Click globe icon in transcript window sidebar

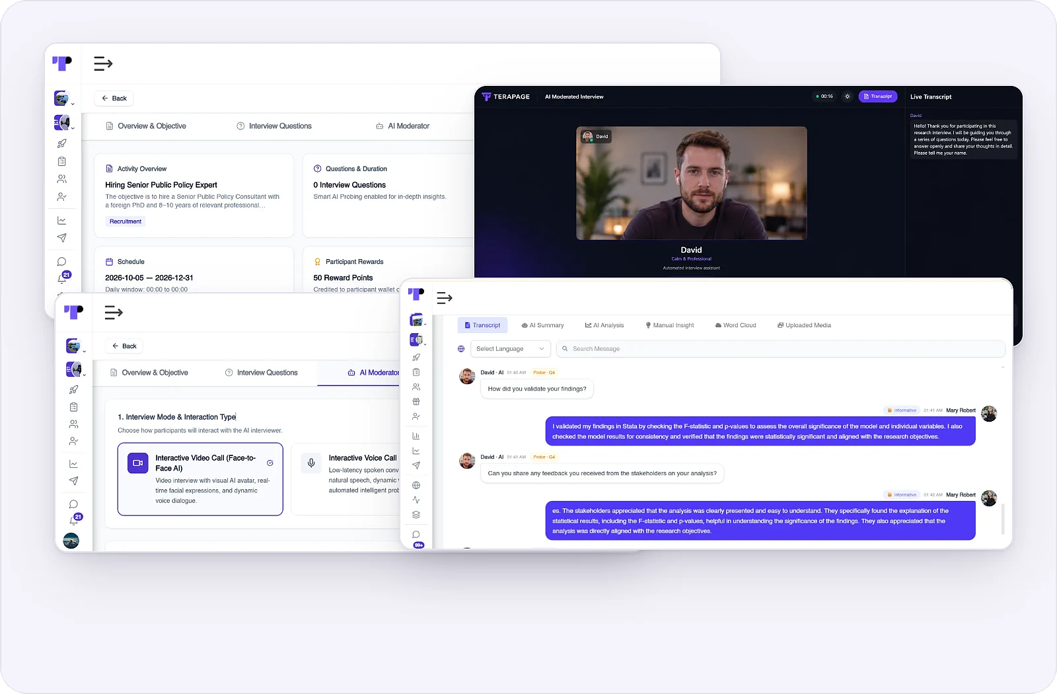tap(416, 485)
